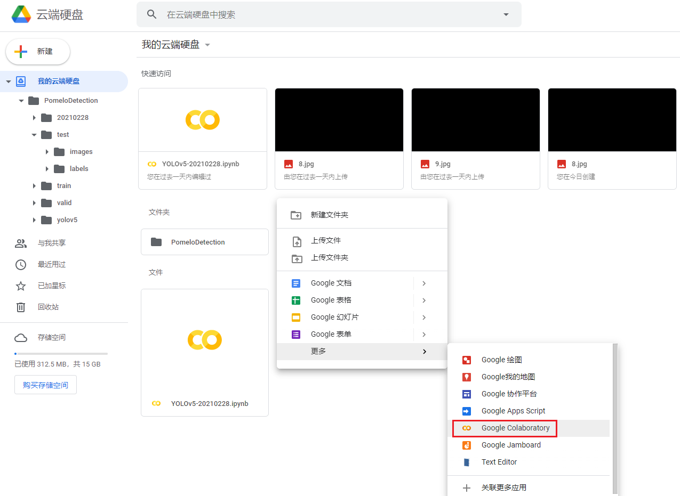The image size is (680, 496).
Task: Click the Google Drive logo icon
Action: [21, 14]
